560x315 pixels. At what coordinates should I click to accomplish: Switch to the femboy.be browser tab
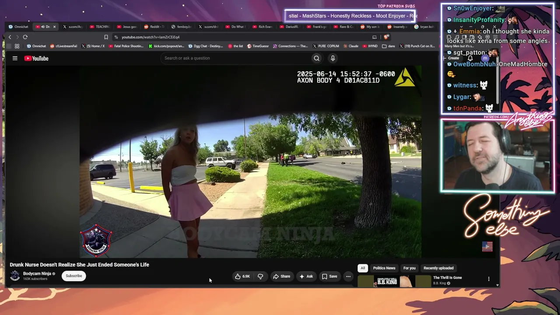(x=181, y=27)
